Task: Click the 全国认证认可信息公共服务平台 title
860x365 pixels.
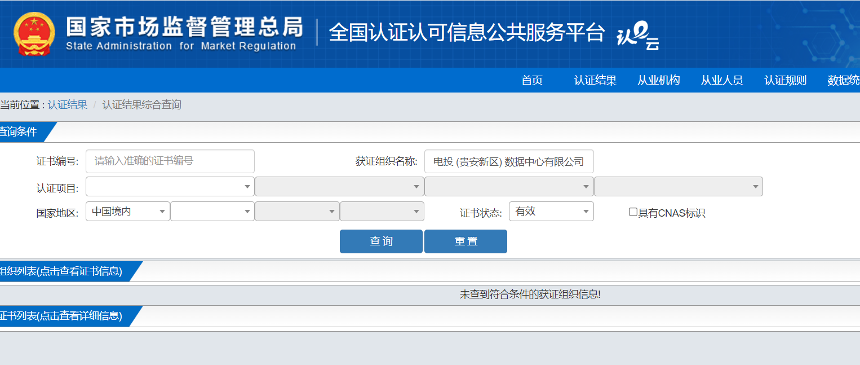Action: click(x=467, y=32)
